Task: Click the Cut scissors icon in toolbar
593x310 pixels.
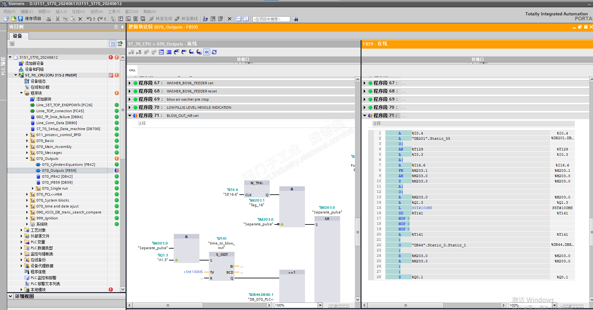Action: coord(57,19)
